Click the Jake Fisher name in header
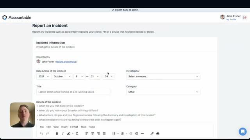 click(x=234, y=16)
